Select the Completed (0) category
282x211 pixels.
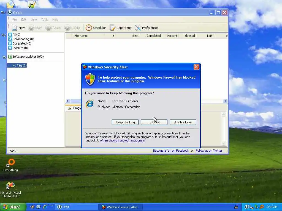[20, 43]
